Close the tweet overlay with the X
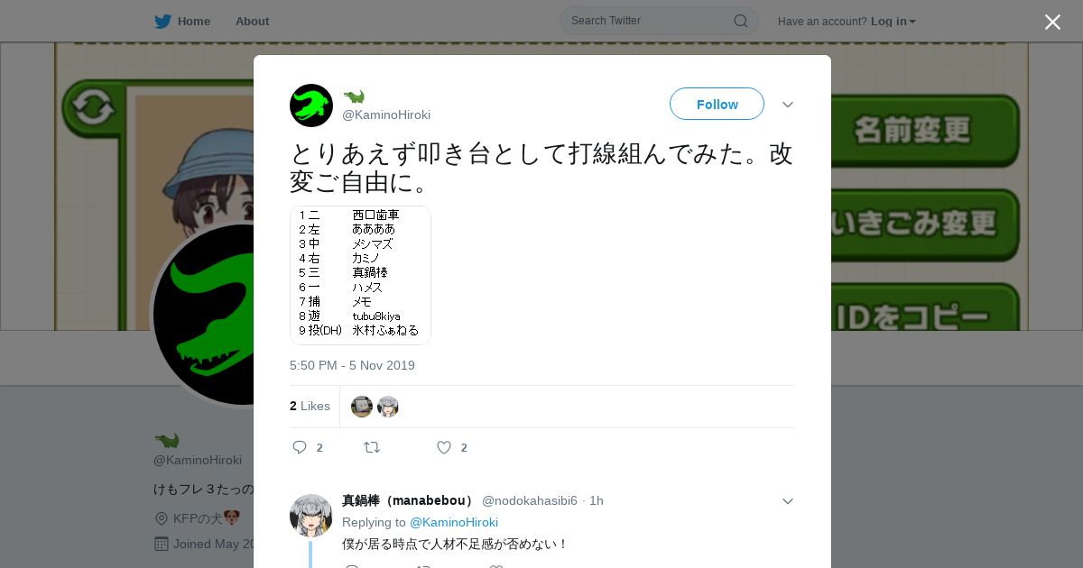Image resolution: width=1083 pixels, height=568 pixels. click(x=1052, y=22)
